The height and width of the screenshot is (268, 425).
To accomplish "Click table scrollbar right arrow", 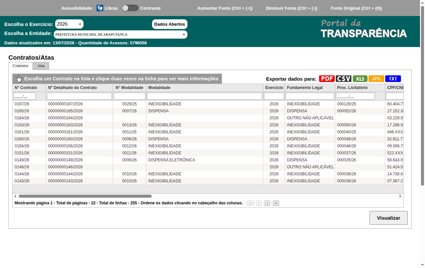I will pyautogui.click(x=401, y=196).
